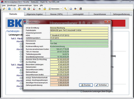Click the empty Anwendungsbereich field
This screenshot has width=134, height=99.
[79, 33]
